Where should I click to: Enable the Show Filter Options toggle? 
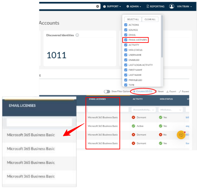click(107, 91)
